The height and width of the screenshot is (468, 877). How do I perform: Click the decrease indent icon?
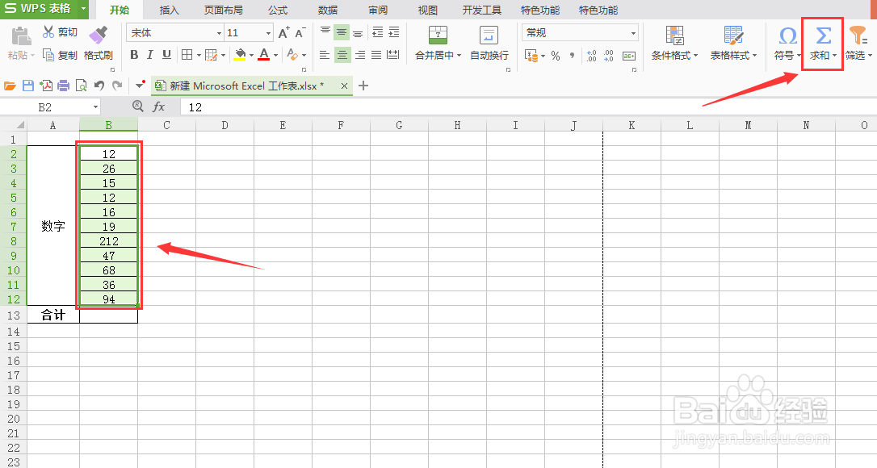(x=378, y=31)
